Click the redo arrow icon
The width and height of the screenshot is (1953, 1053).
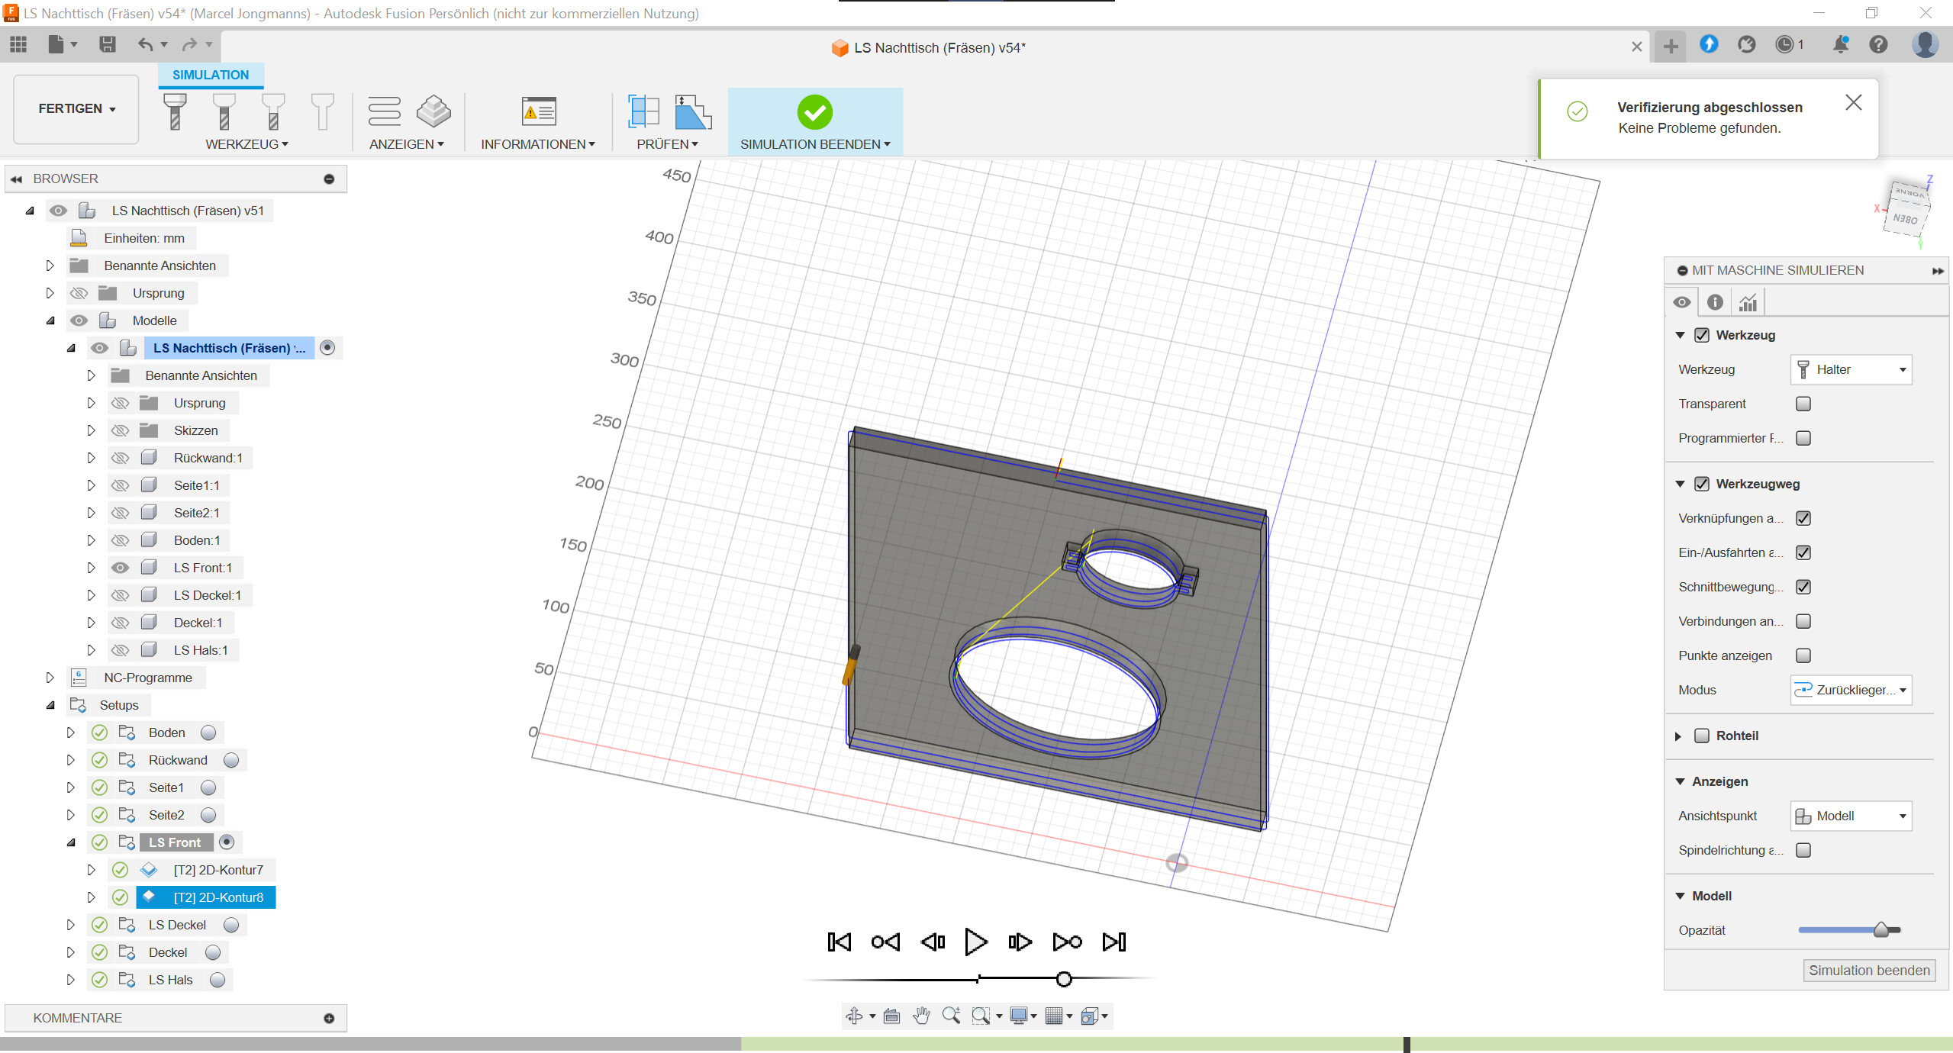click(189, 45)
